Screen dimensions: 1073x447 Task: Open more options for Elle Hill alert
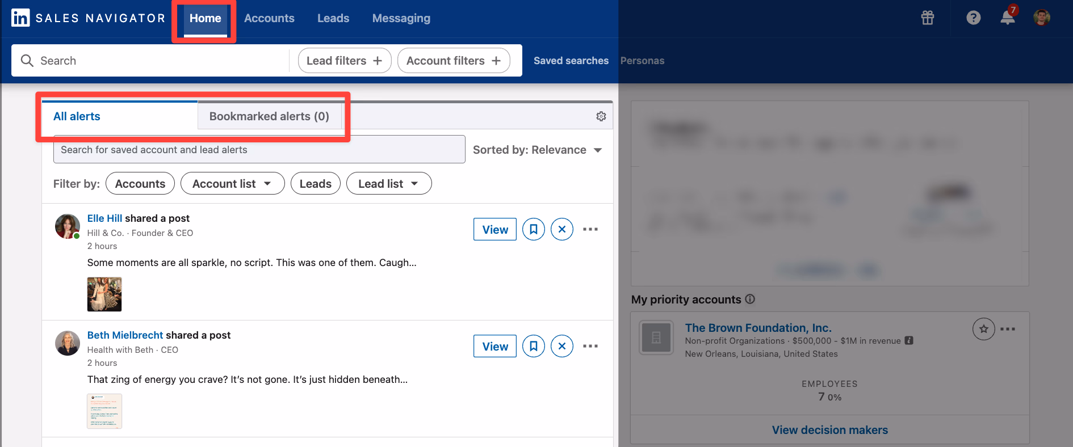[590, 229]
